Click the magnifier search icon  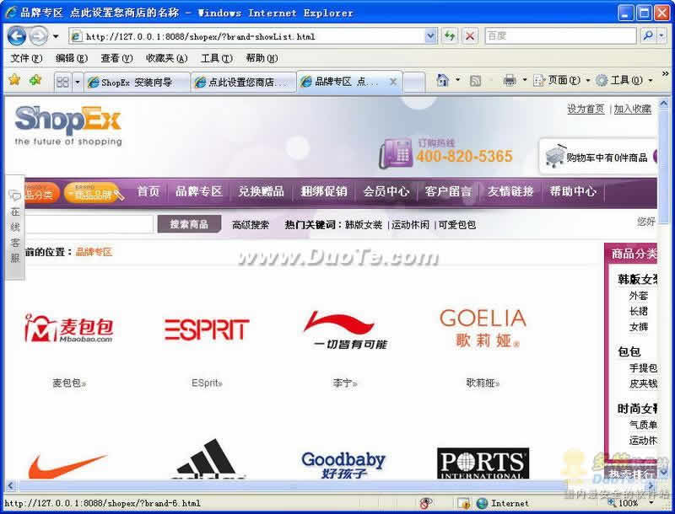647,36
